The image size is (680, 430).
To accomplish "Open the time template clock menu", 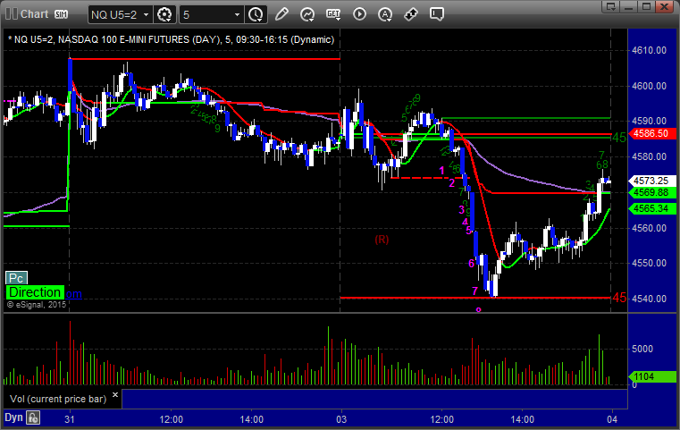I will [256, 15].
